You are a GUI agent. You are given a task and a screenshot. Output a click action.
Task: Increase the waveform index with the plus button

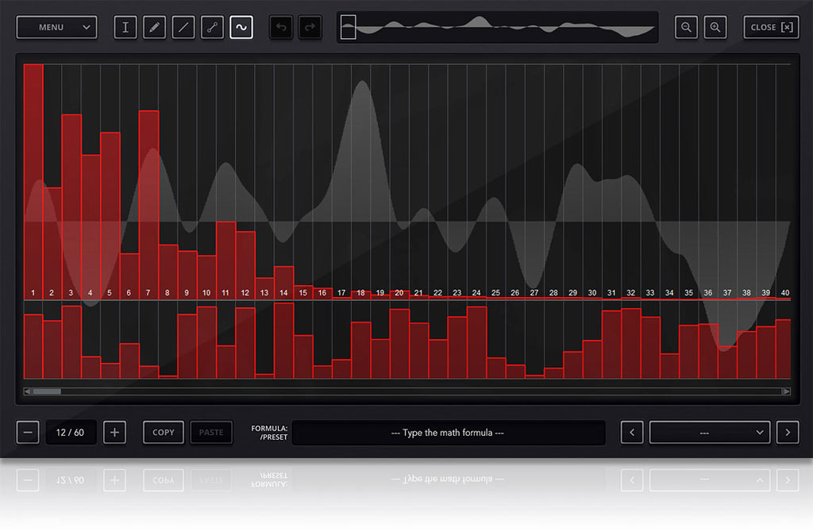(x=114, y=432)
